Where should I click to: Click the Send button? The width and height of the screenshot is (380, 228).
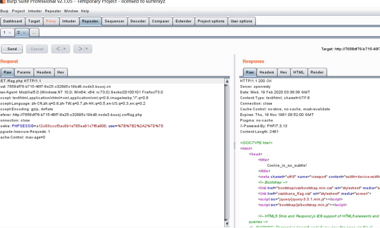12,49
